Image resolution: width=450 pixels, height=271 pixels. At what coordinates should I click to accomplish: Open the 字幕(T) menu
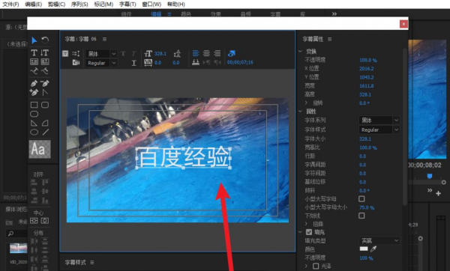(127, 4)
